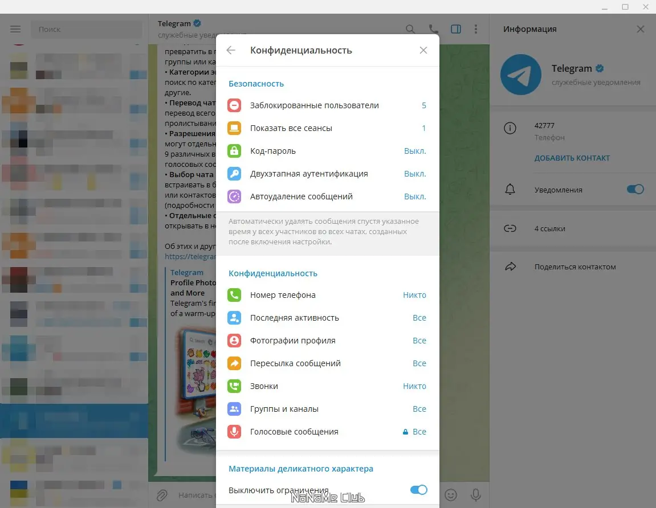656x508 pixels.
Task: Open the hamburger main menu
Action: (15, 29)
